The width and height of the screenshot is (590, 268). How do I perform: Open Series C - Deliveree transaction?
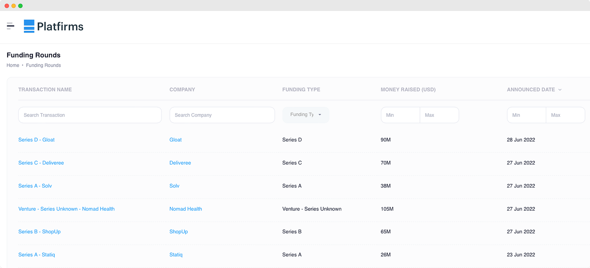(41, 163)
